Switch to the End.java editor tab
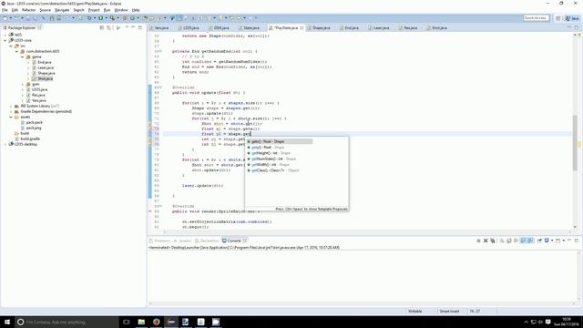 [x=352, y=28]
